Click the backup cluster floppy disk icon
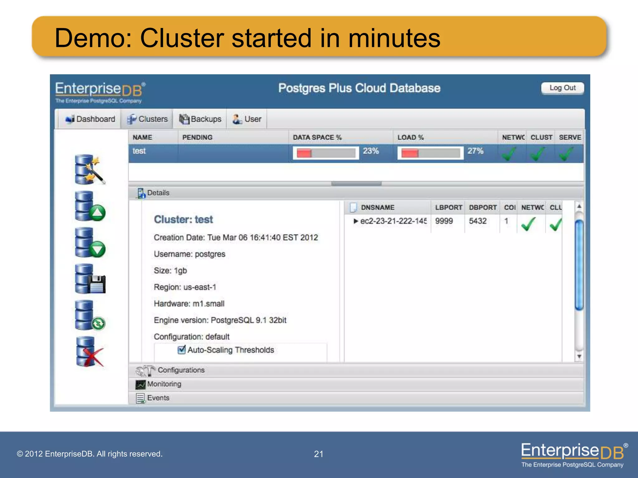The image size is (638, 478). pos(90,279)
